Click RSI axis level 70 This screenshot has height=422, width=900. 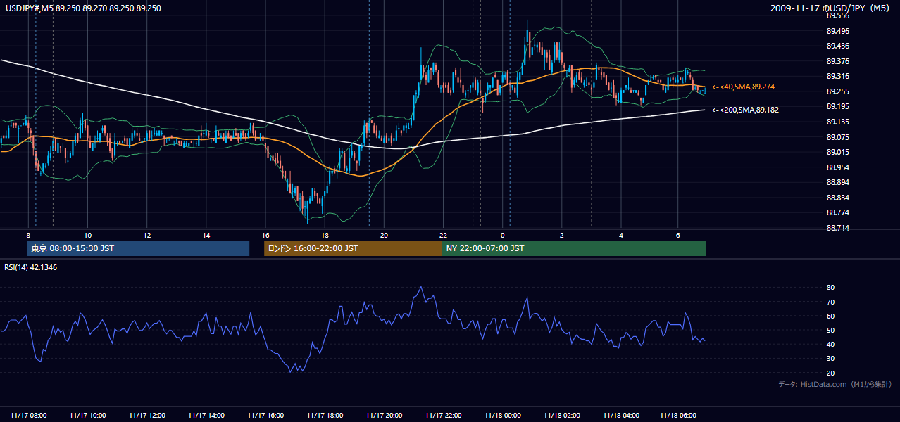[830, 302]
